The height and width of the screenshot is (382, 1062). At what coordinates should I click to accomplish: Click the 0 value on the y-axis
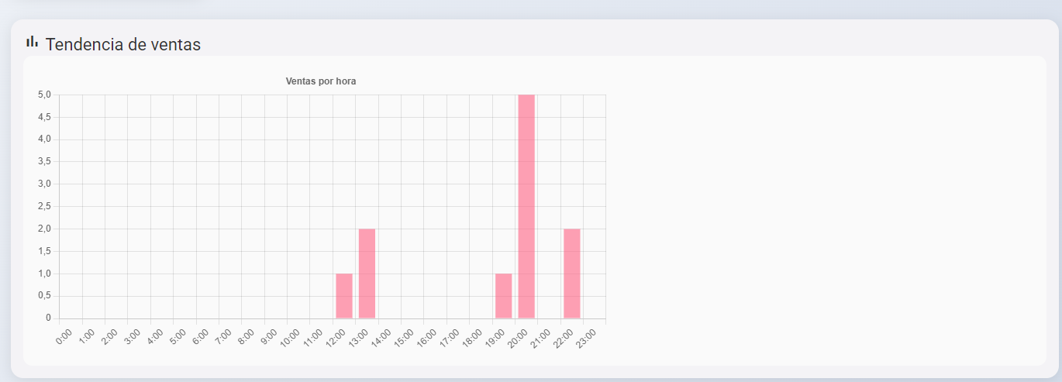(48, 318)
